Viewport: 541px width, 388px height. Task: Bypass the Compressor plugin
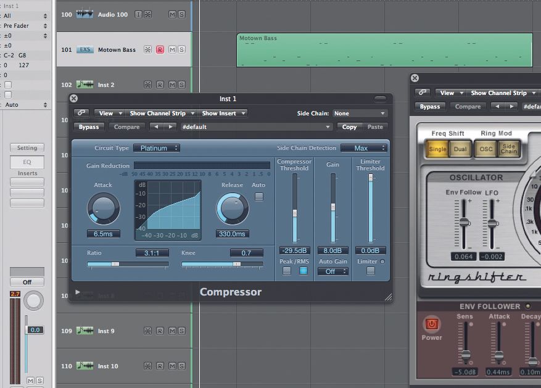coord(89,126)
